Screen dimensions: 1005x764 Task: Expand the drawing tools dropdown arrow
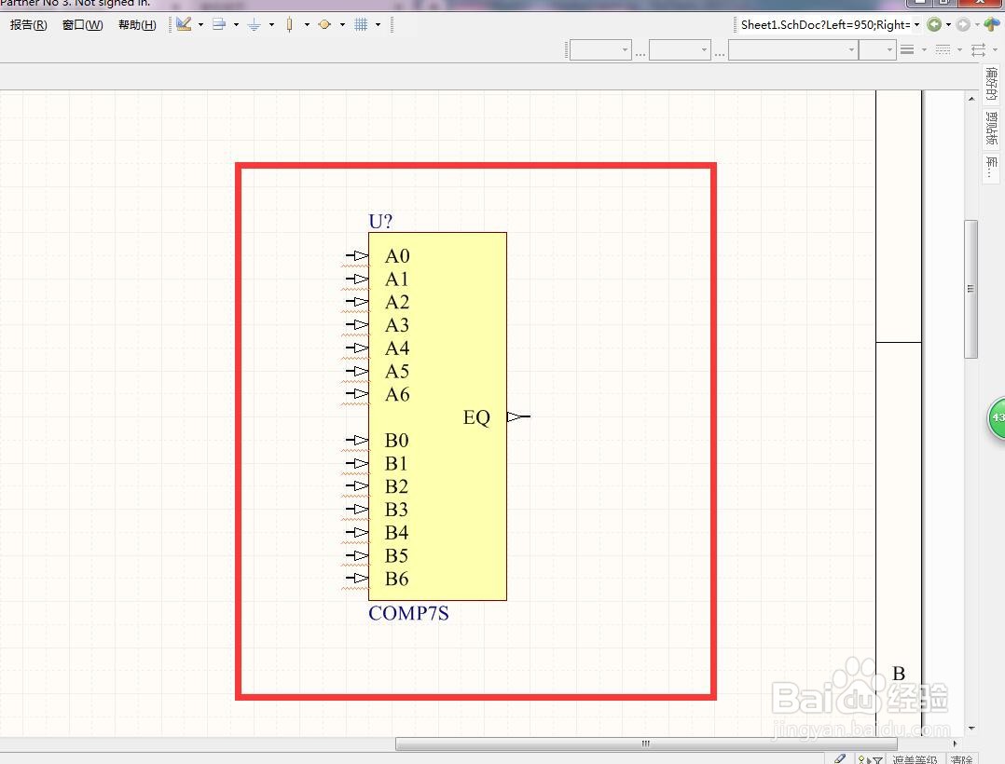tap(200, 25)
